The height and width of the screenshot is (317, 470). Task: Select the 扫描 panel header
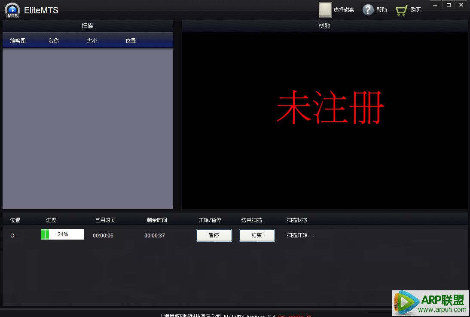click(x=87, y=26)
